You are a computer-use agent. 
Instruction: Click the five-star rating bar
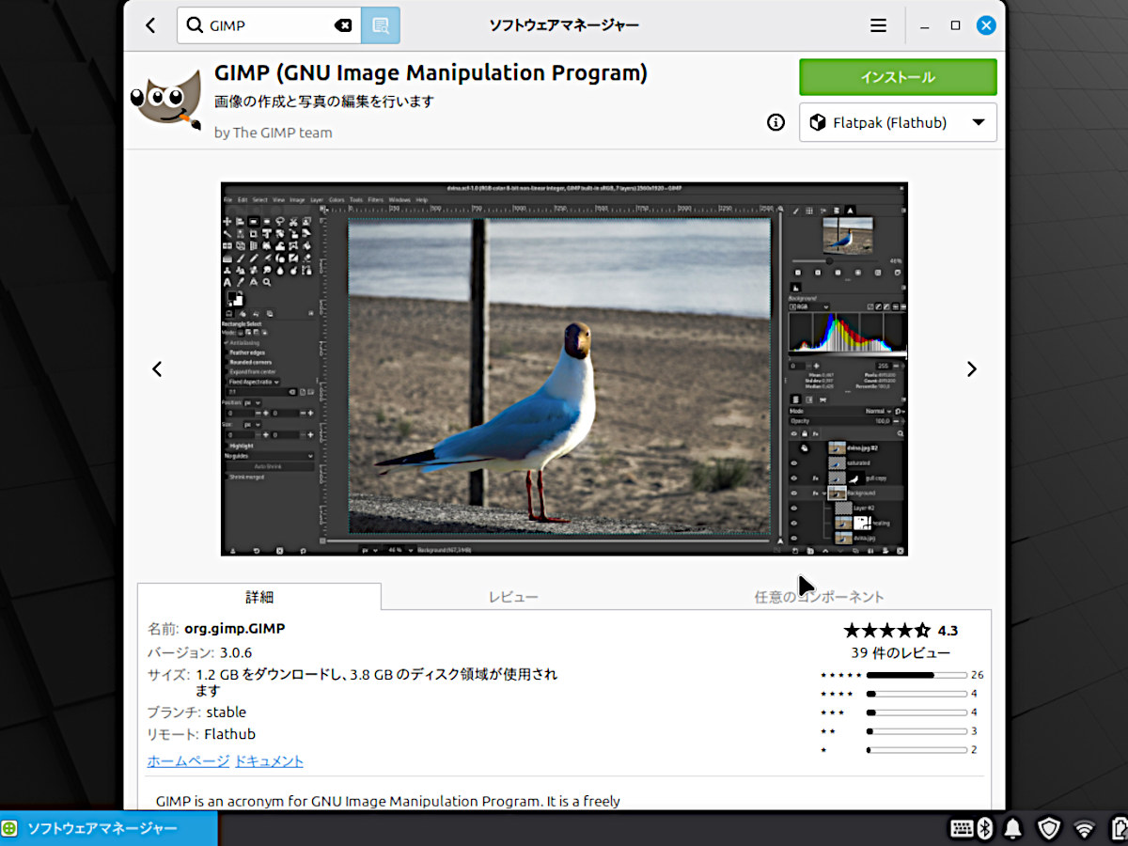916,675
